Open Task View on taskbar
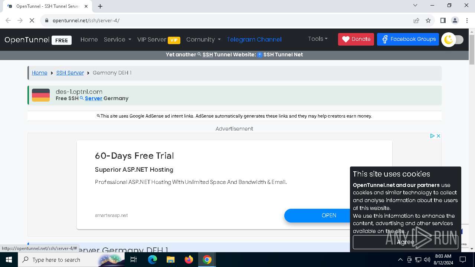This screenshot has height=267, width=475. [134, 260]
